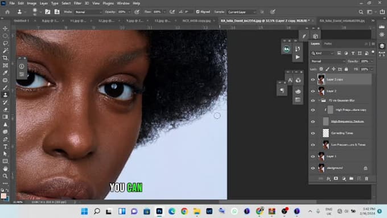
Task: Create a new group folder
Action: pyautogui.click(x=351, y=179)
